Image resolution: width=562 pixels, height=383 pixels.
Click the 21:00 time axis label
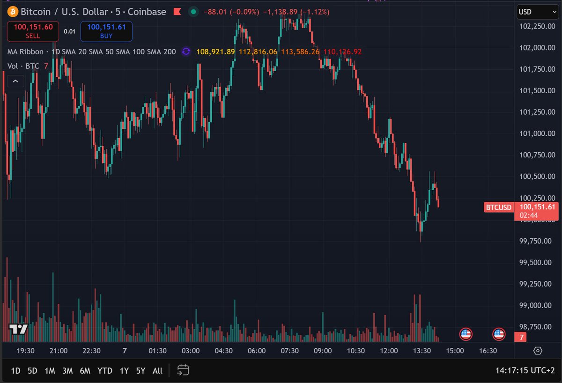58,351
